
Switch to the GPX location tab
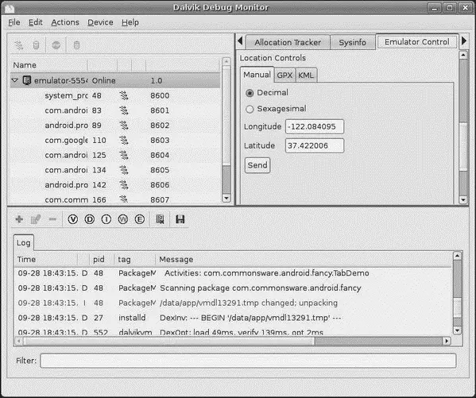(284, 75)
